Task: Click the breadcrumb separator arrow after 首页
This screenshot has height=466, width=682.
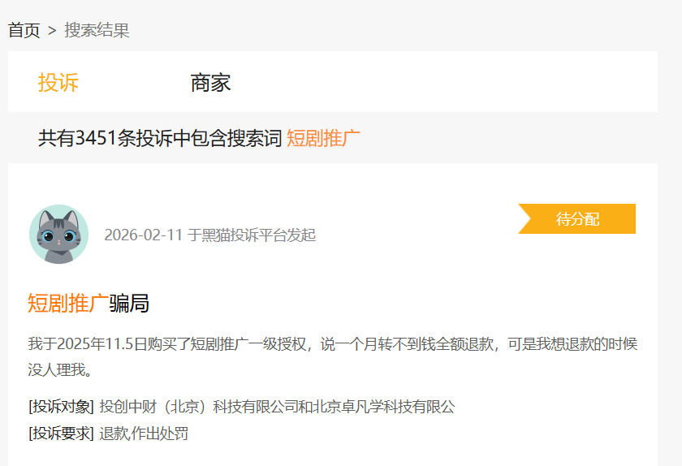Action: pos(52,31)
